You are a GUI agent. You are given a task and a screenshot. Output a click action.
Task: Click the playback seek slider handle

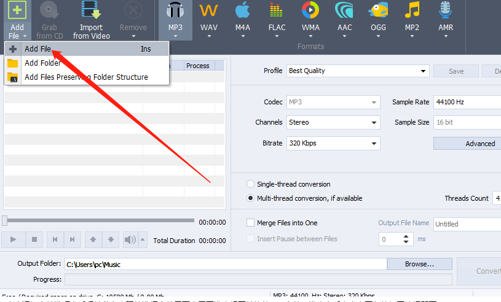point(4,220)
